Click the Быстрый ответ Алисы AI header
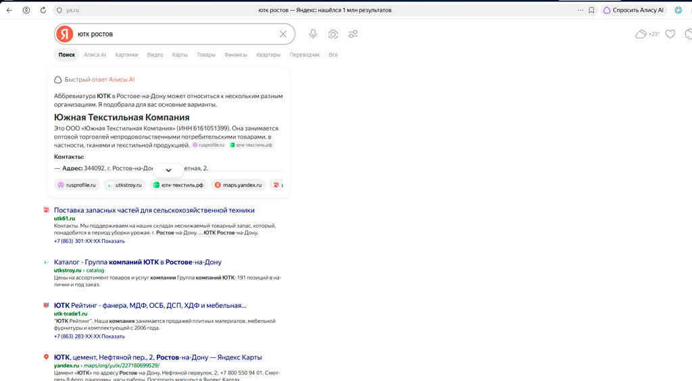692x381 pixels. (95, 80)
